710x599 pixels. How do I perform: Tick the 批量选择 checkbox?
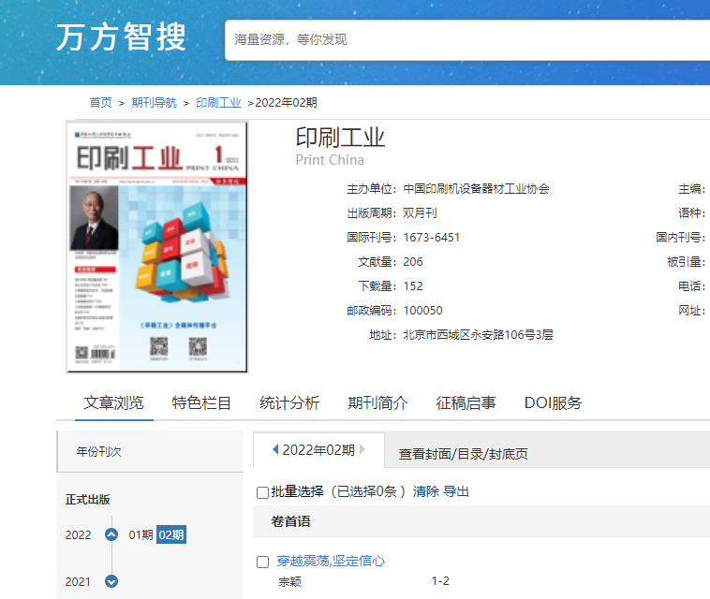click(262, 492)
